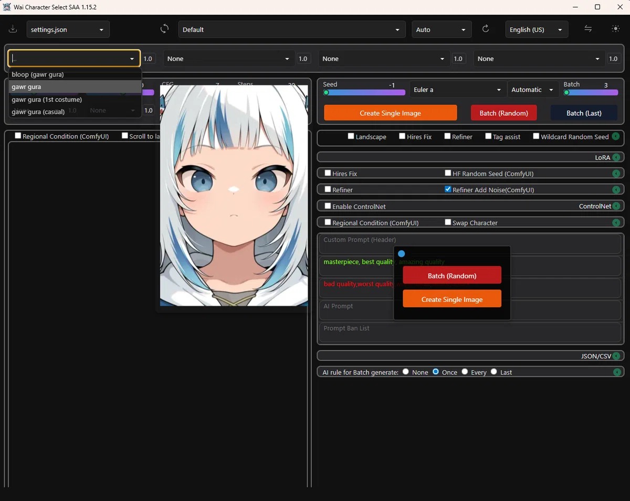Choose gawr gura (casual) option

click(x=75, y=112)
